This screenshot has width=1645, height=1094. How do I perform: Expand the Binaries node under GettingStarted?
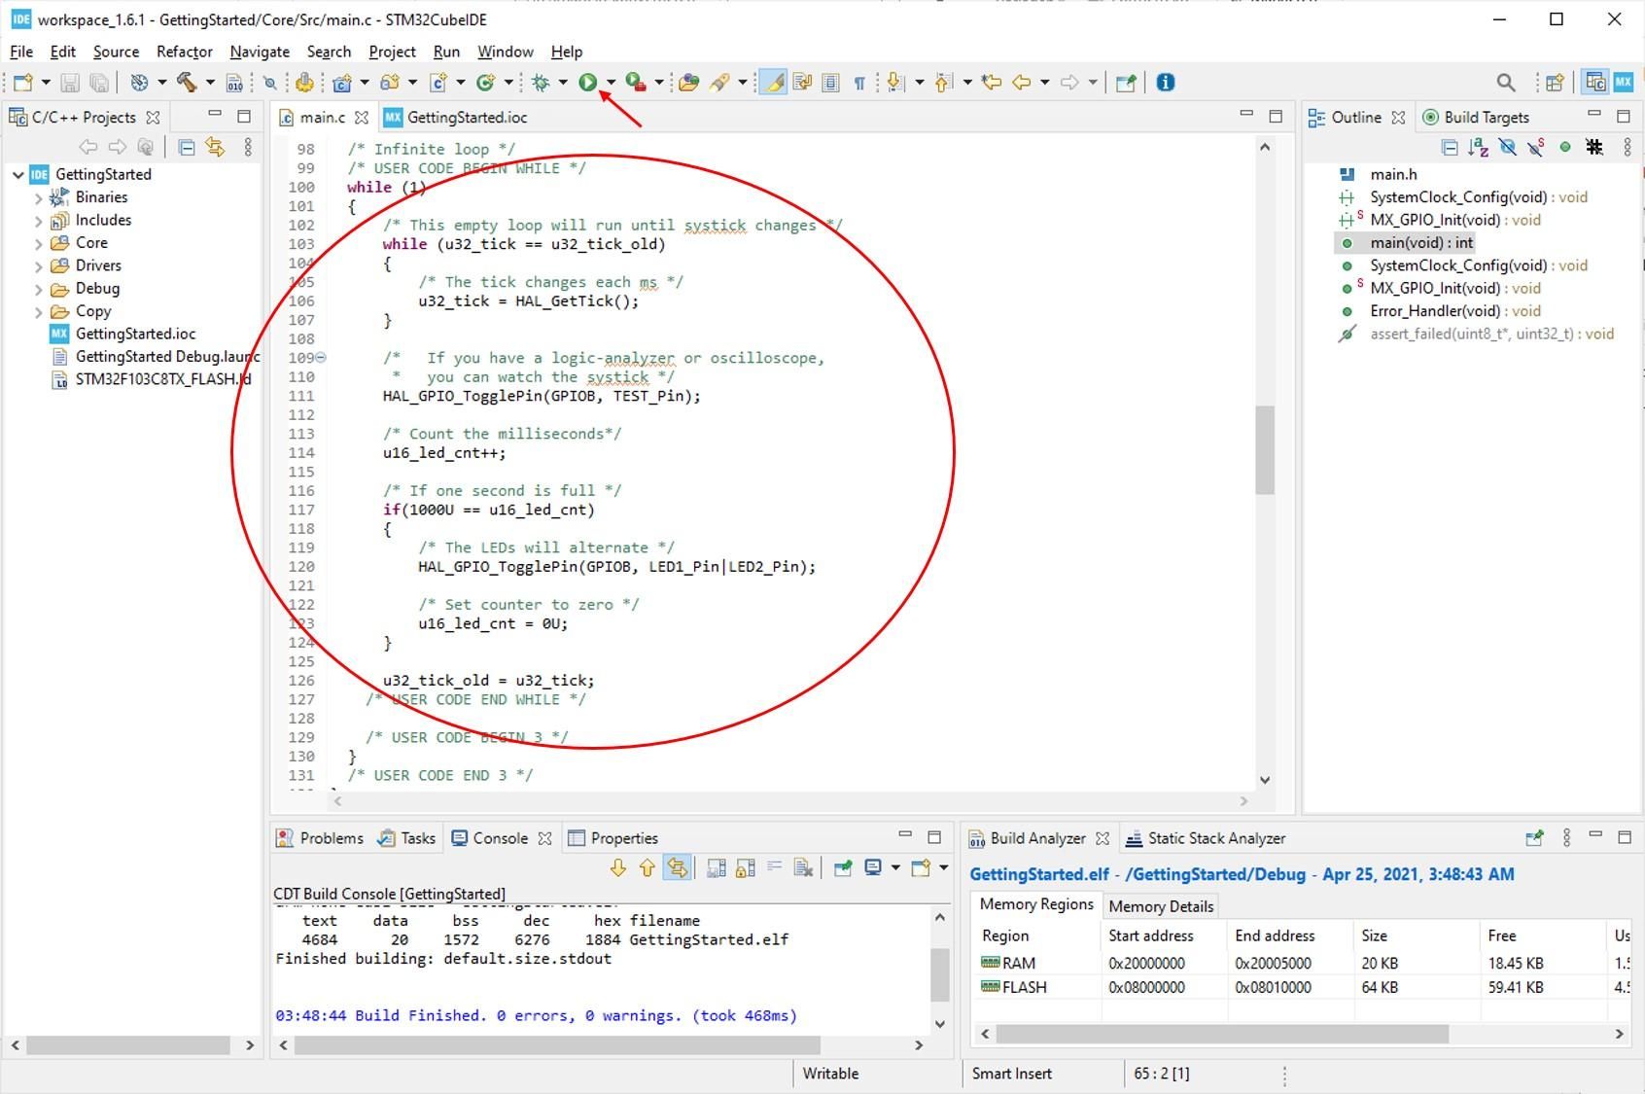click(38, 196)
